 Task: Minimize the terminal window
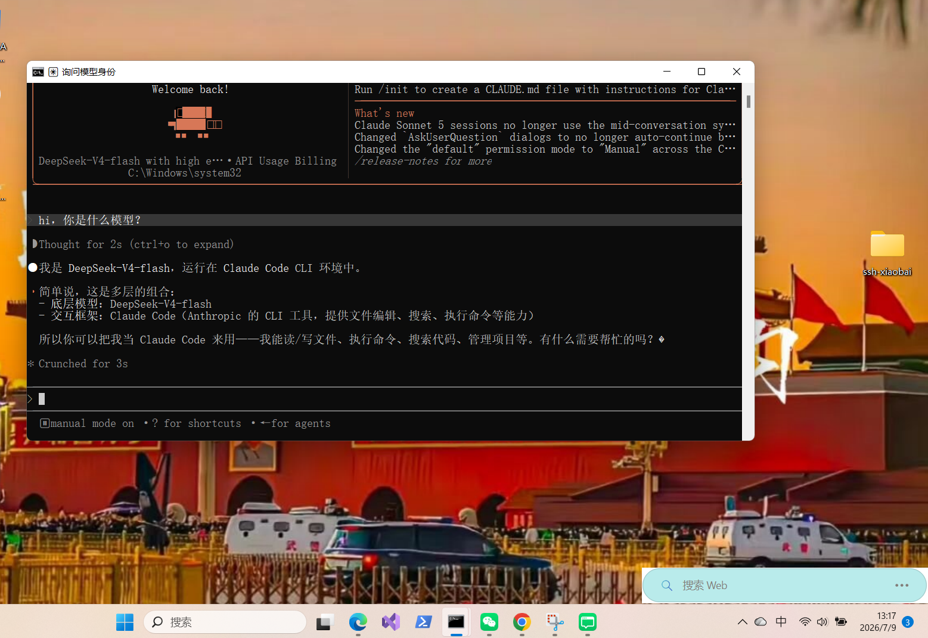coord(667,72)
